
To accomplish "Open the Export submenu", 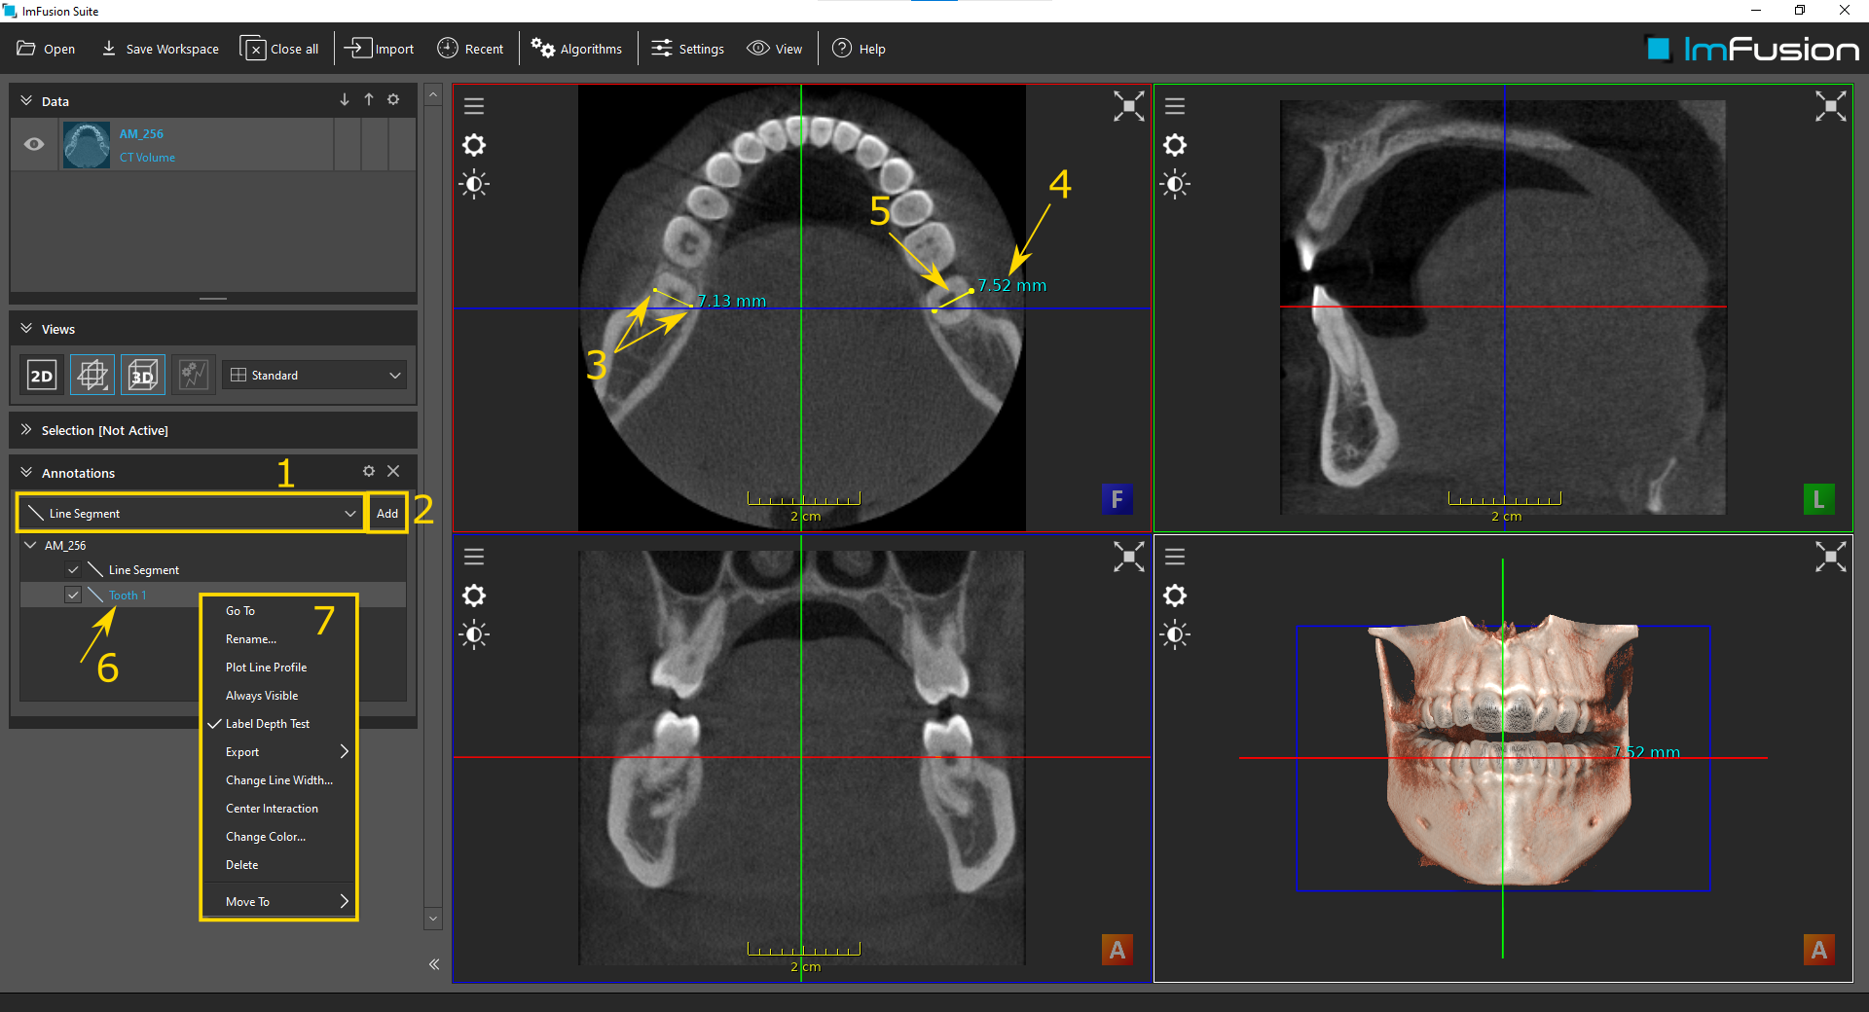I will coord(277,752).
